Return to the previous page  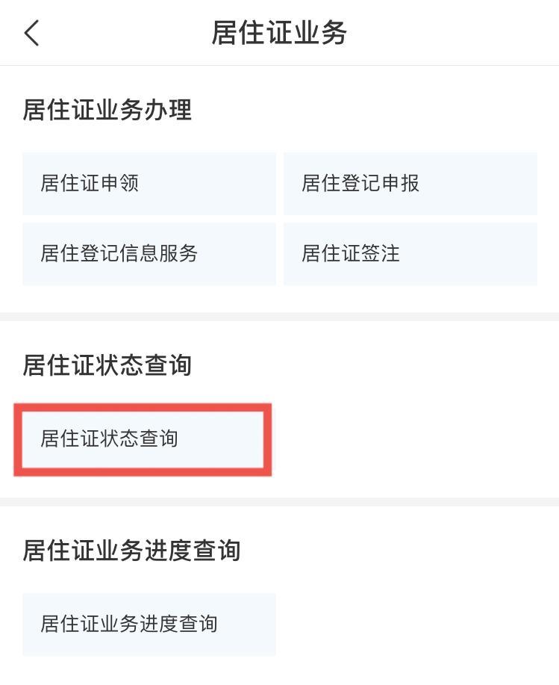[31, 34]
